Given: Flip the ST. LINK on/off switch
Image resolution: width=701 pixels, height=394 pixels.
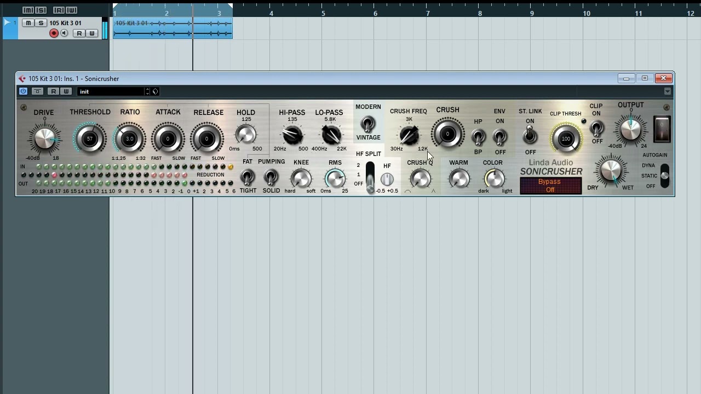Looking at the screenshot, I should click(x=530, y=135).
